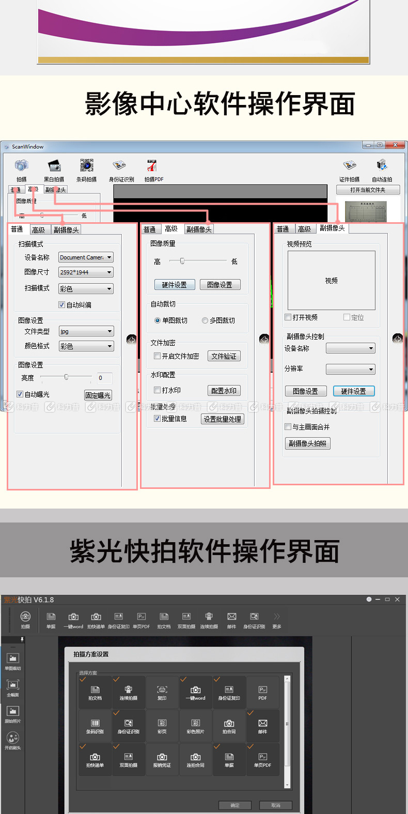The image size is (408, 814).
Task: Select the 多图裁切 radio button
Action: click(205, 320)
